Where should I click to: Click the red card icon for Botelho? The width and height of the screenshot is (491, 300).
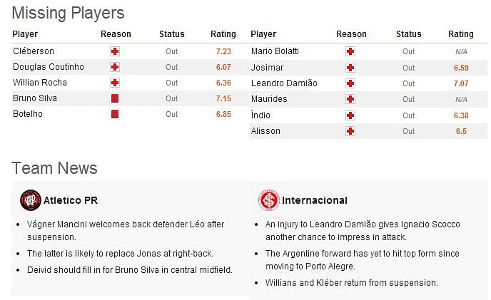tap(115, 114)
